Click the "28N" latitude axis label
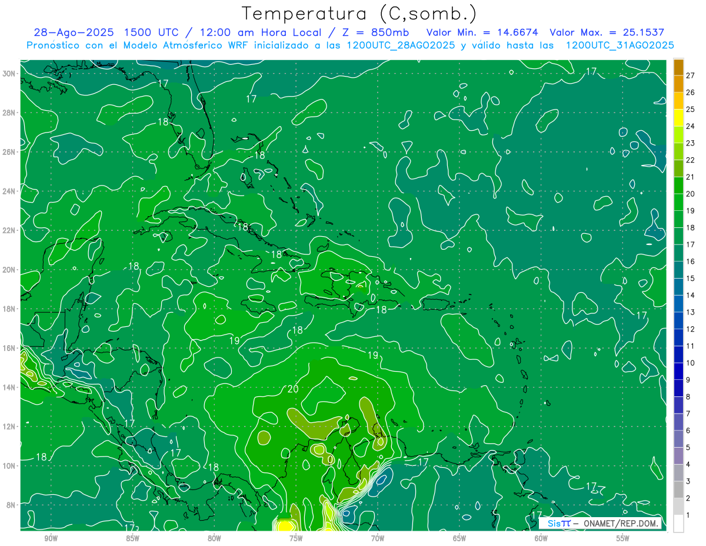Viewport: 706px width, 546px height. pyautogui.click(x=9, y=112)
